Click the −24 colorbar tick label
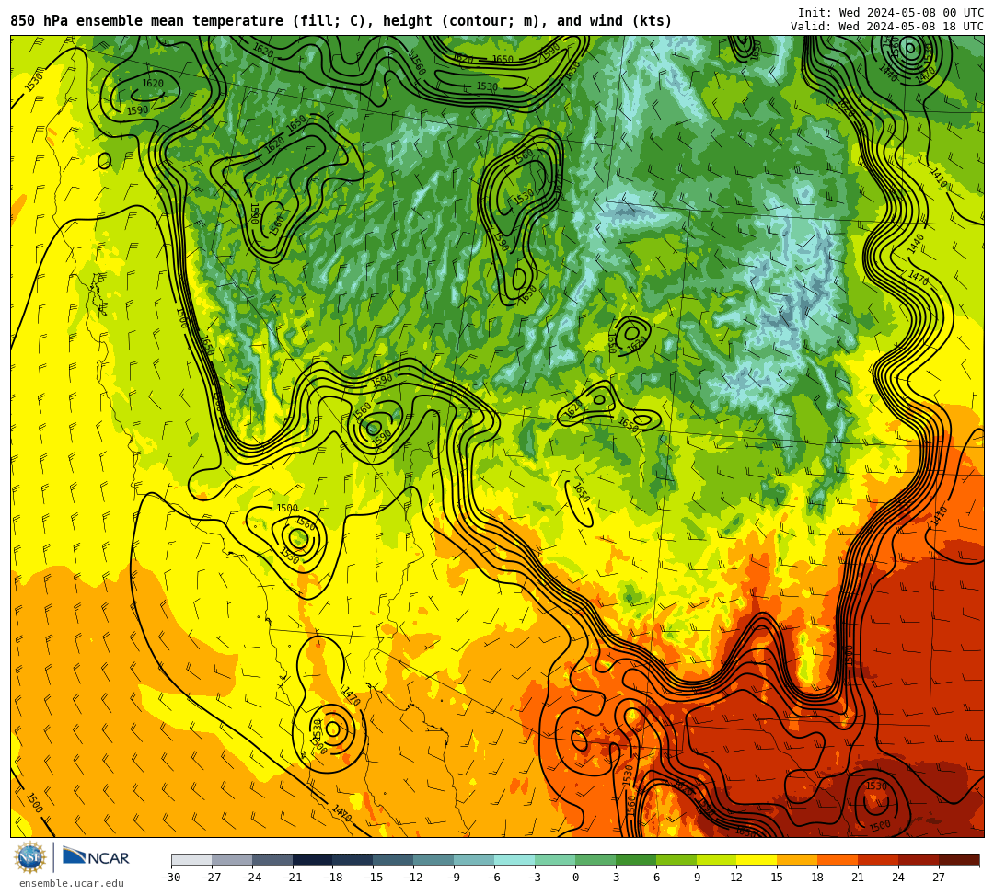 point(252,878)
